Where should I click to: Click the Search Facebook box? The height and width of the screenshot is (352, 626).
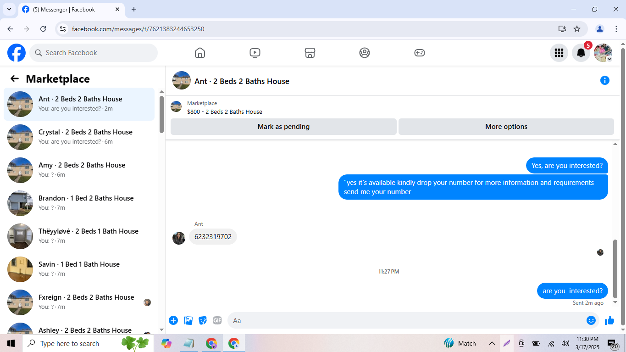(x=94, y=53)
